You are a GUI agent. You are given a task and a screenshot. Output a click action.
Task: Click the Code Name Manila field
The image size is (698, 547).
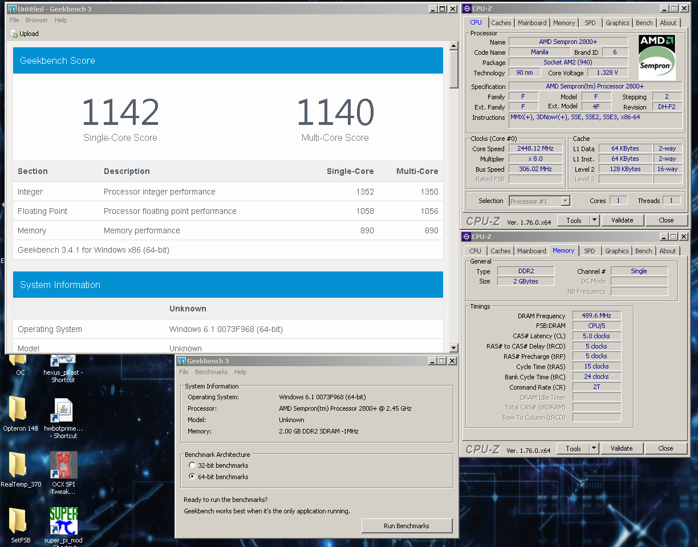point(539,52)
